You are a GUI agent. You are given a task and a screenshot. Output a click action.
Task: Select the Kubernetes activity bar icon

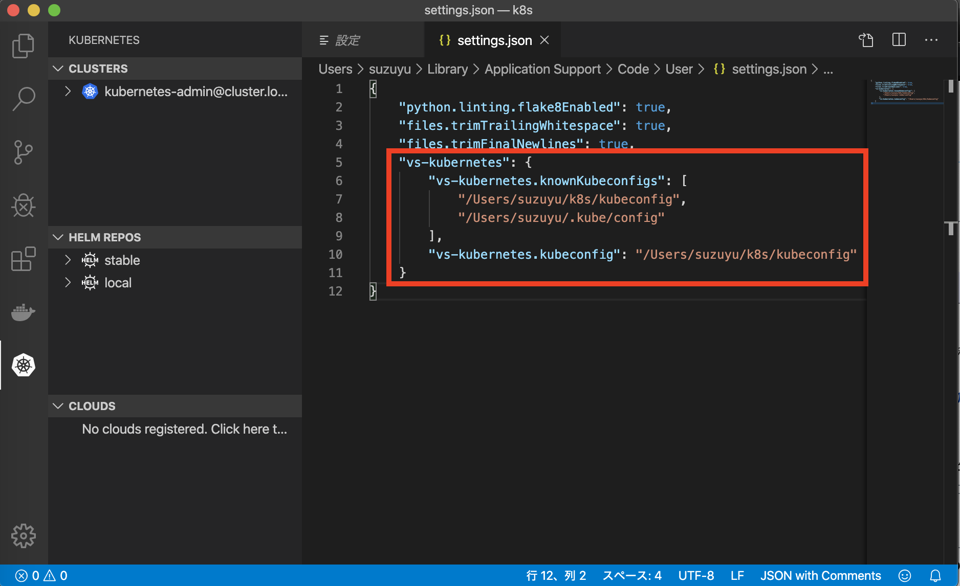[x=23, y=365]
